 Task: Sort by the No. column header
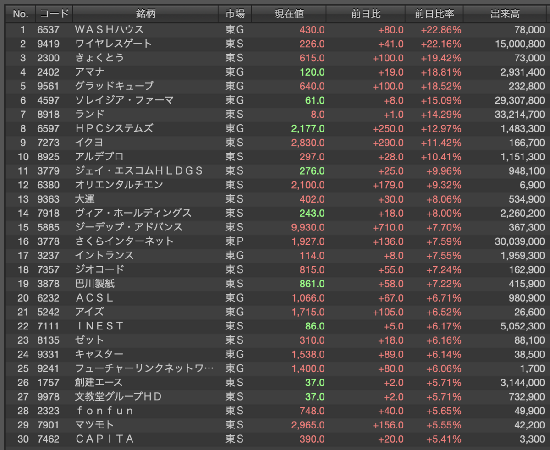pos(20,14)
